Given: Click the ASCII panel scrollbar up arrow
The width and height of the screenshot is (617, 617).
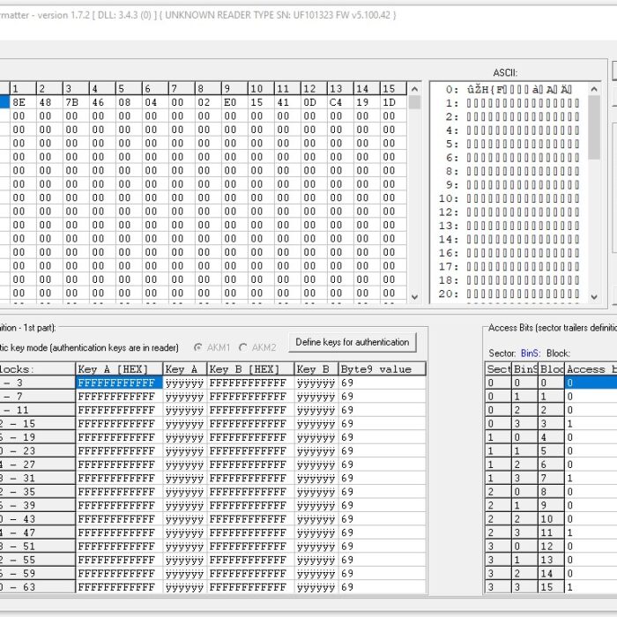Looking at the screenshot, I should (594, 89).
